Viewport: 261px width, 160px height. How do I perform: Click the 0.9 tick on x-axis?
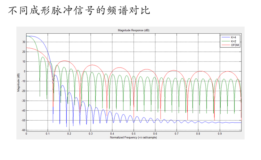click(x=220, y=133)
